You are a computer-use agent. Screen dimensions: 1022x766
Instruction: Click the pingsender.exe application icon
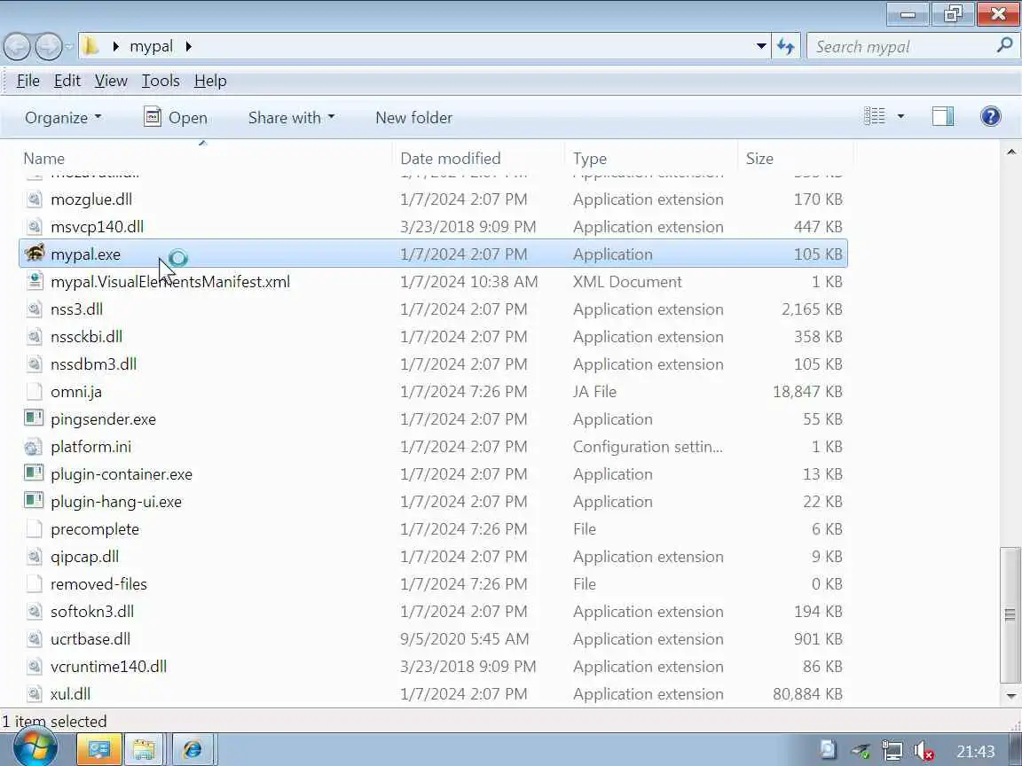(x=34, y=418)
